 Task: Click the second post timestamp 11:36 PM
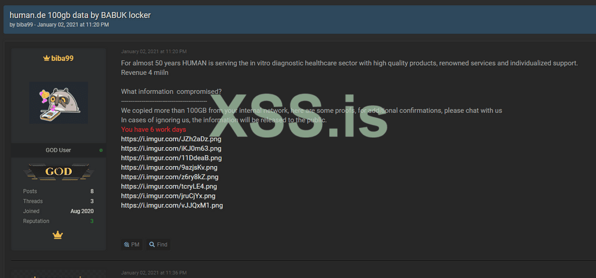pyautogui.click(x=154, y=273)
